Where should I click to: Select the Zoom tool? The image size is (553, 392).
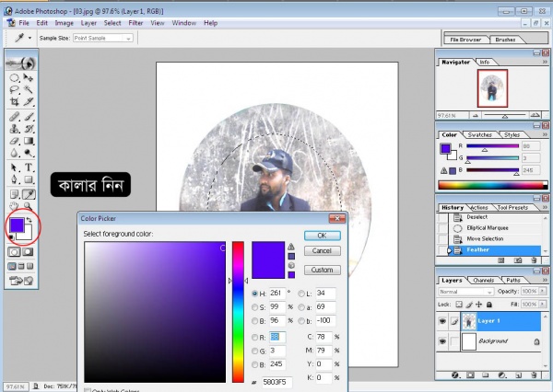(29, 206)
